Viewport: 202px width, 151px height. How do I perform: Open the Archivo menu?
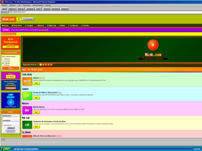[4, 5]
